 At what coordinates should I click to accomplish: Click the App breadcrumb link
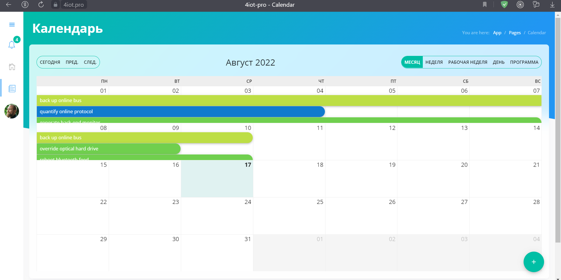pyautogui.click(x=497, y=33)
